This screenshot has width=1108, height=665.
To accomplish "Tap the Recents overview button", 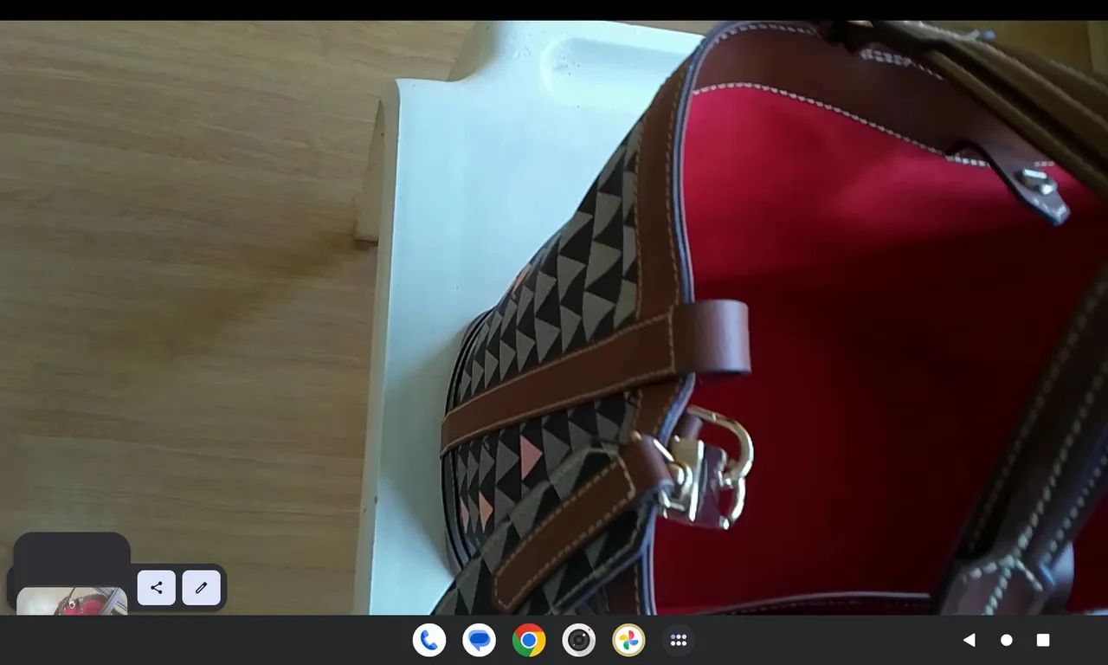I will tap(1043, 640).
